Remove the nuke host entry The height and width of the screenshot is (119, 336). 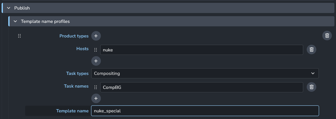[311, 50]
